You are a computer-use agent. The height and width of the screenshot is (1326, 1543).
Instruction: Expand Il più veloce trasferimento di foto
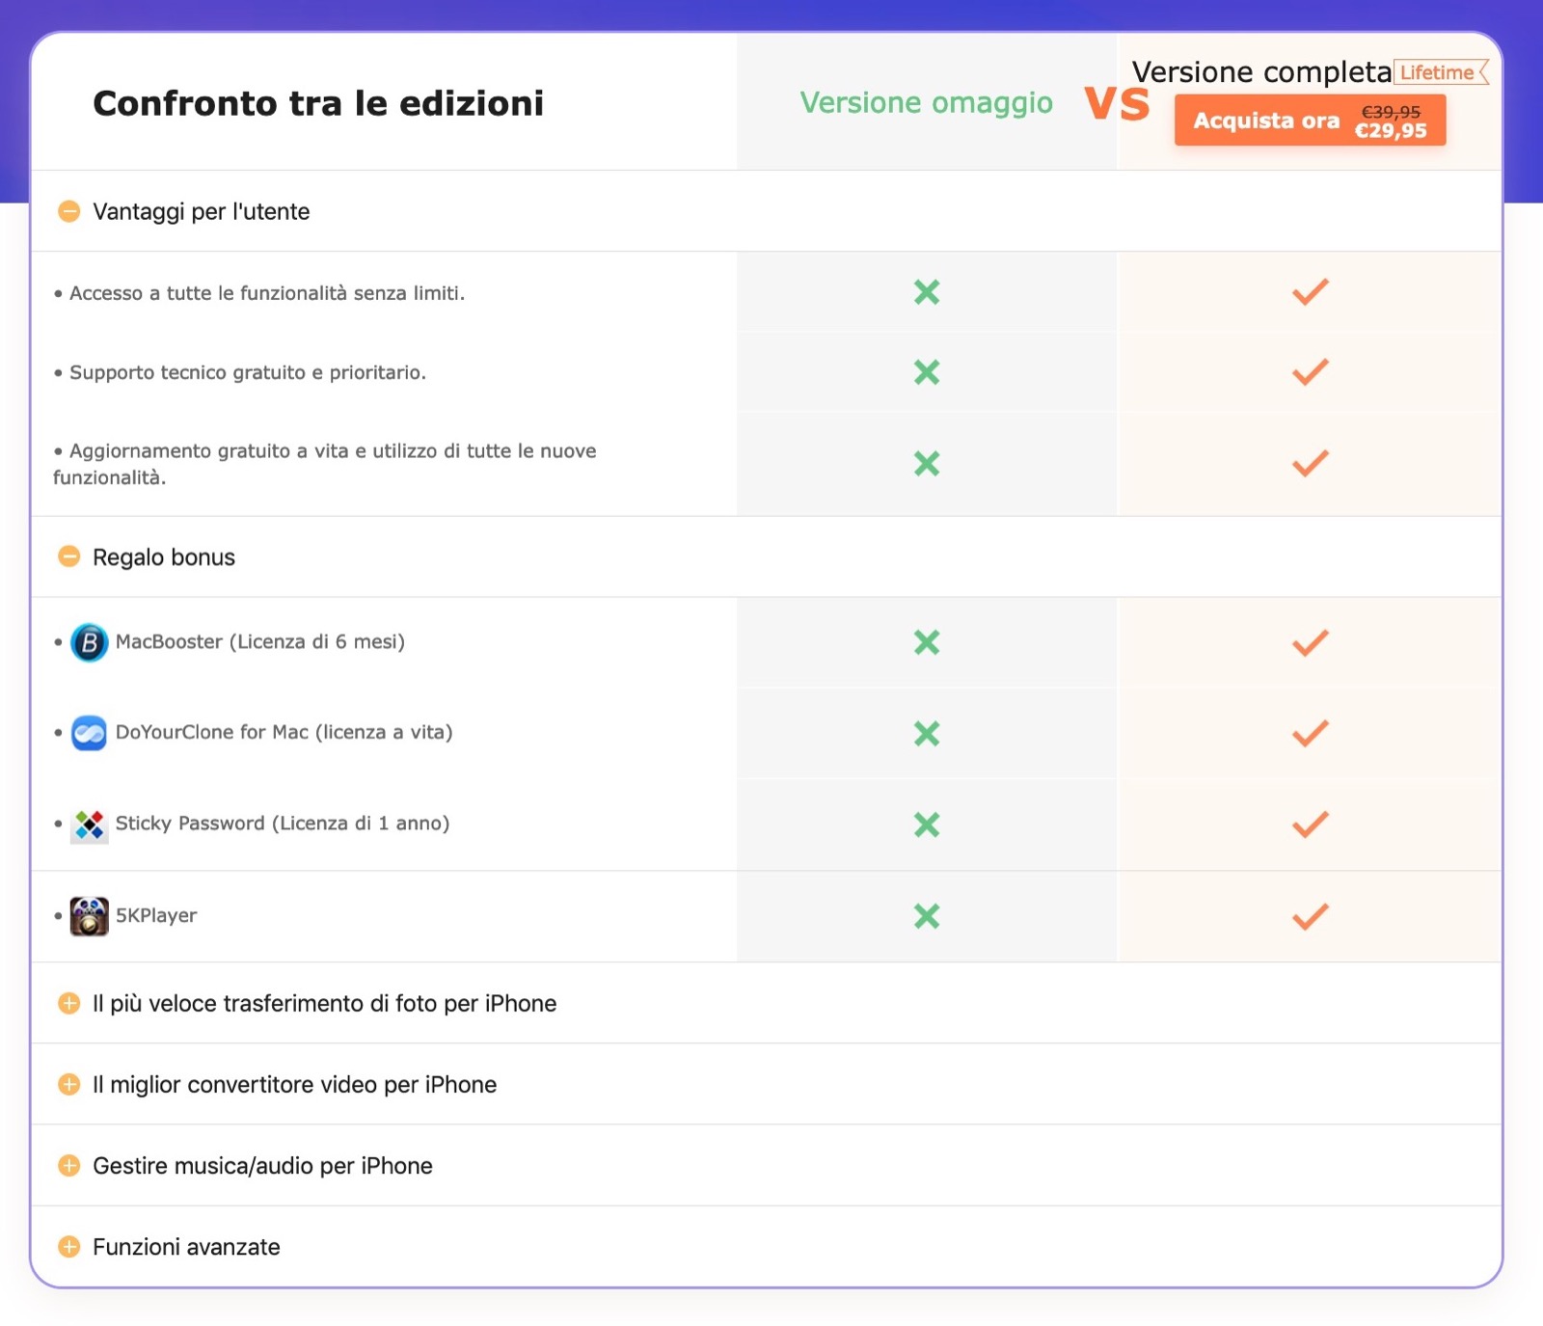(69, 1003)
